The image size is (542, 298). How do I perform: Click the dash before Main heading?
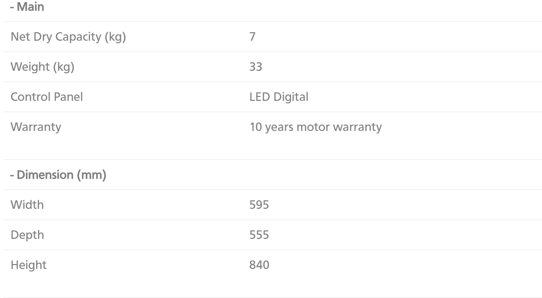click(12, 7)
